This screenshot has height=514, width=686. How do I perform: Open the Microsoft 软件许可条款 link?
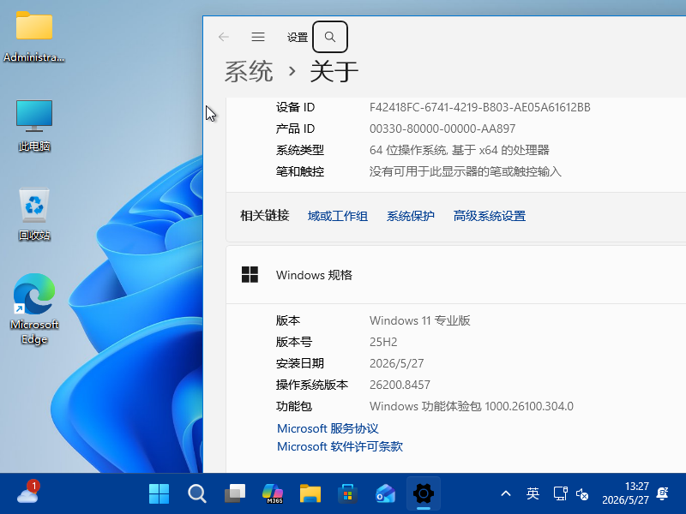(x=340, y=446)
